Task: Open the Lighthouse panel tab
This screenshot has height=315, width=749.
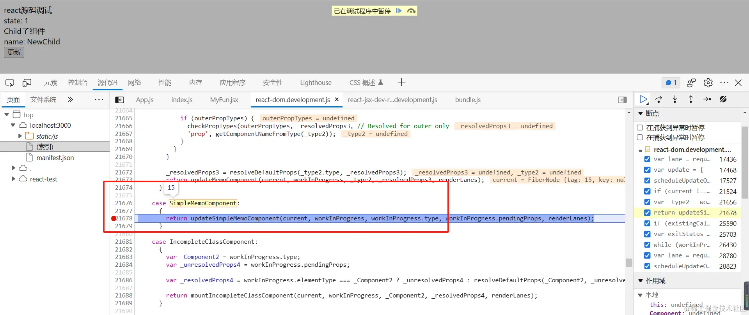Action: [x=316, y=83]
